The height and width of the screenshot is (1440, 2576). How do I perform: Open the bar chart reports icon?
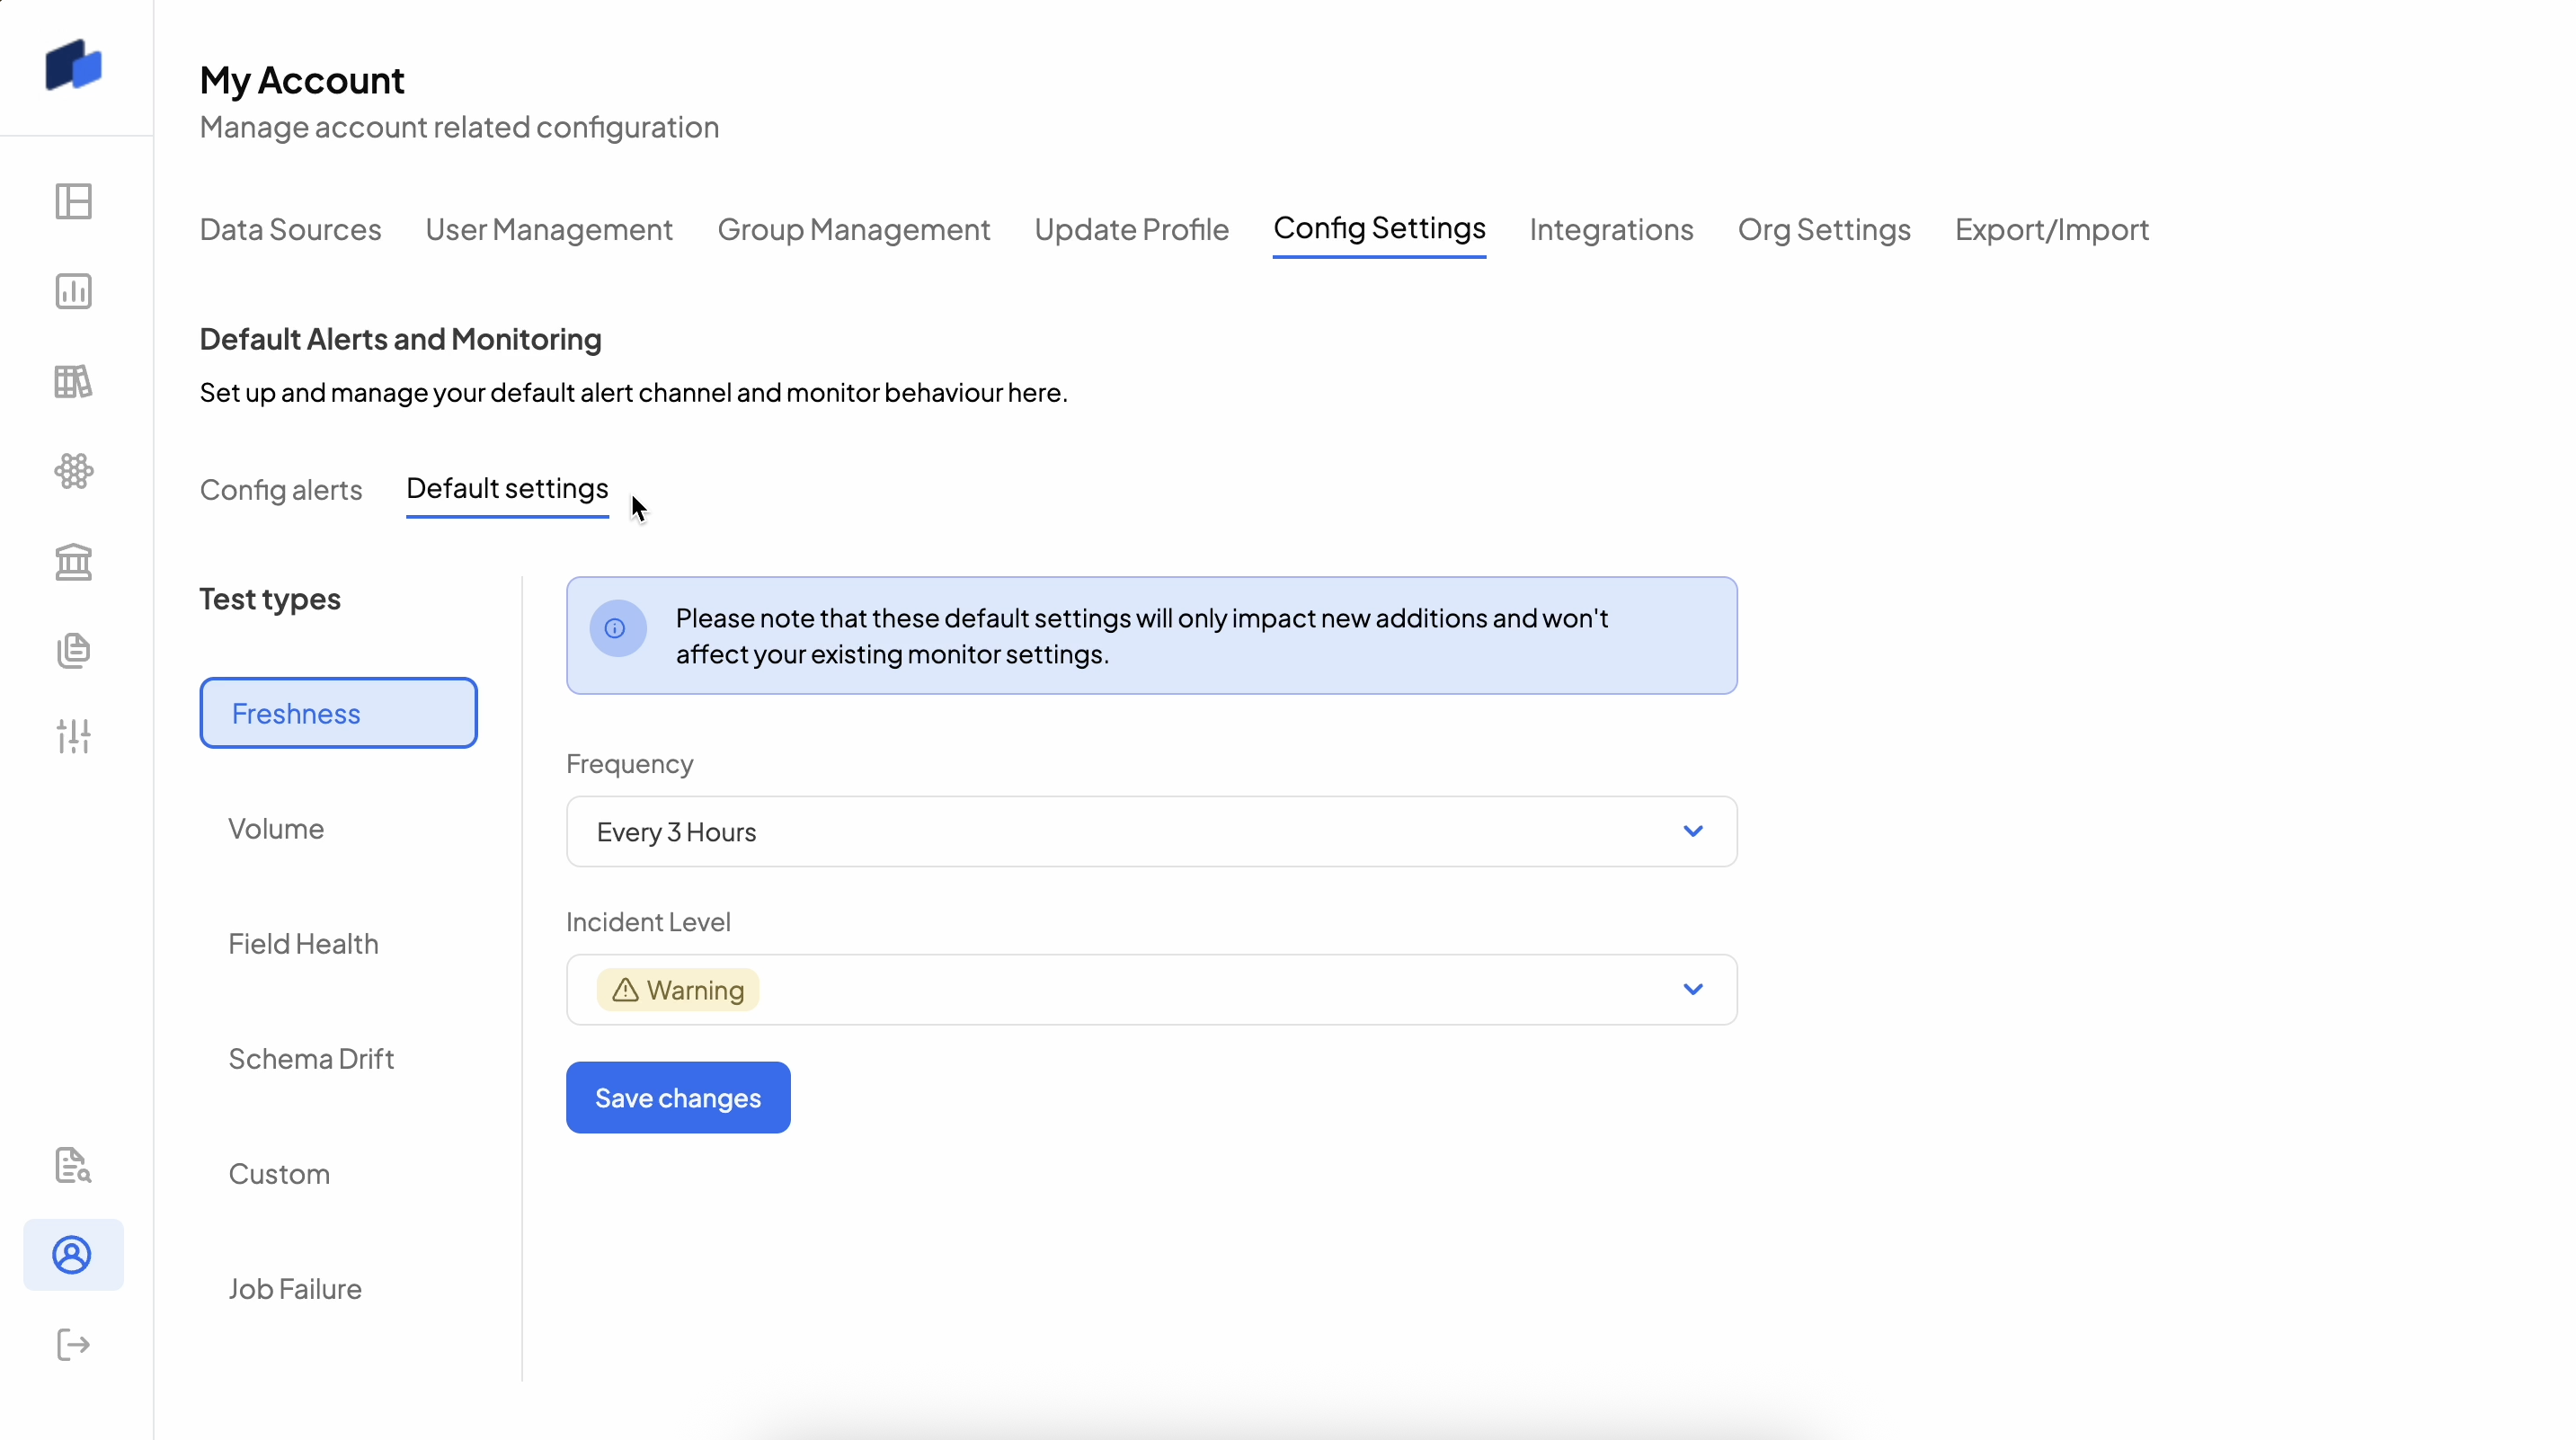(x=73, y=291)
